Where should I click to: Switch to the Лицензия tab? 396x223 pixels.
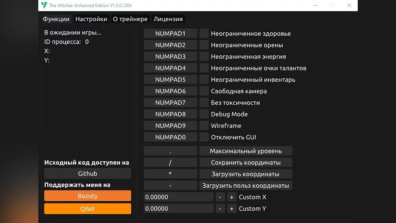tap(168, 19)
